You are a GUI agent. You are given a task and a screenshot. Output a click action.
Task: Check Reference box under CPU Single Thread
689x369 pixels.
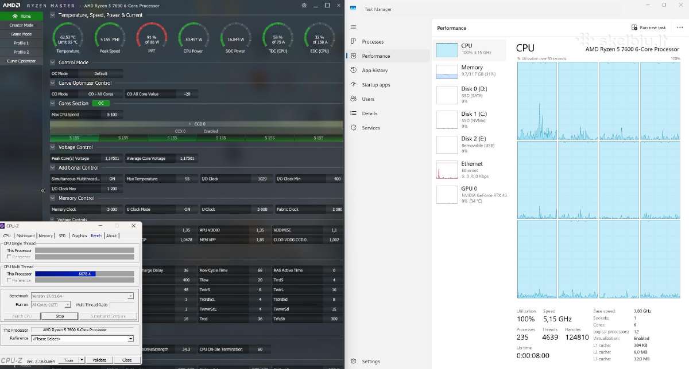(9, 257)
